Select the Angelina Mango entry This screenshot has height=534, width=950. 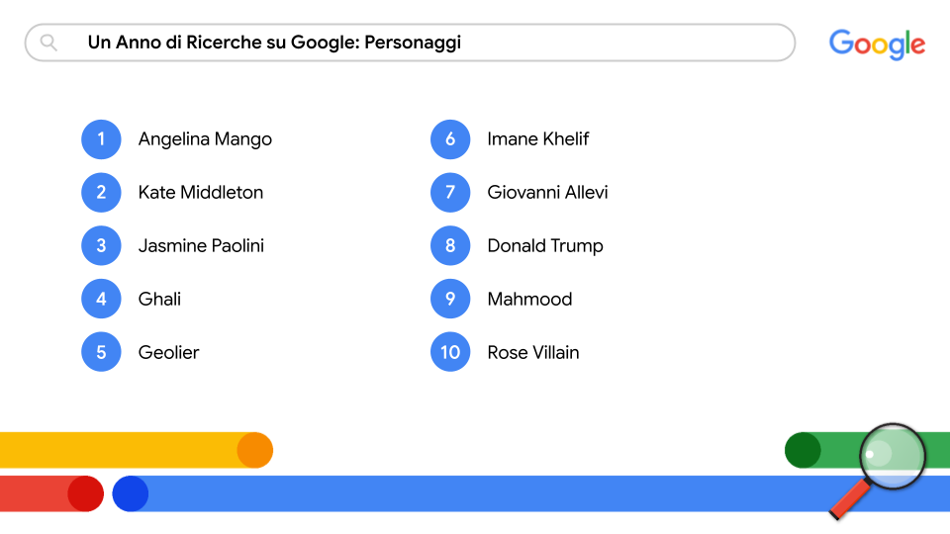pyautogui.click(x=205, y=139)
